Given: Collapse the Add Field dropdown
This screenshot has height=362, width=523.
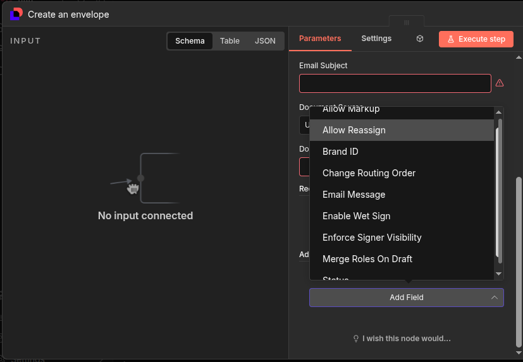Looking at the screenshot, I should pyautogui.click(x=495, y=298).
